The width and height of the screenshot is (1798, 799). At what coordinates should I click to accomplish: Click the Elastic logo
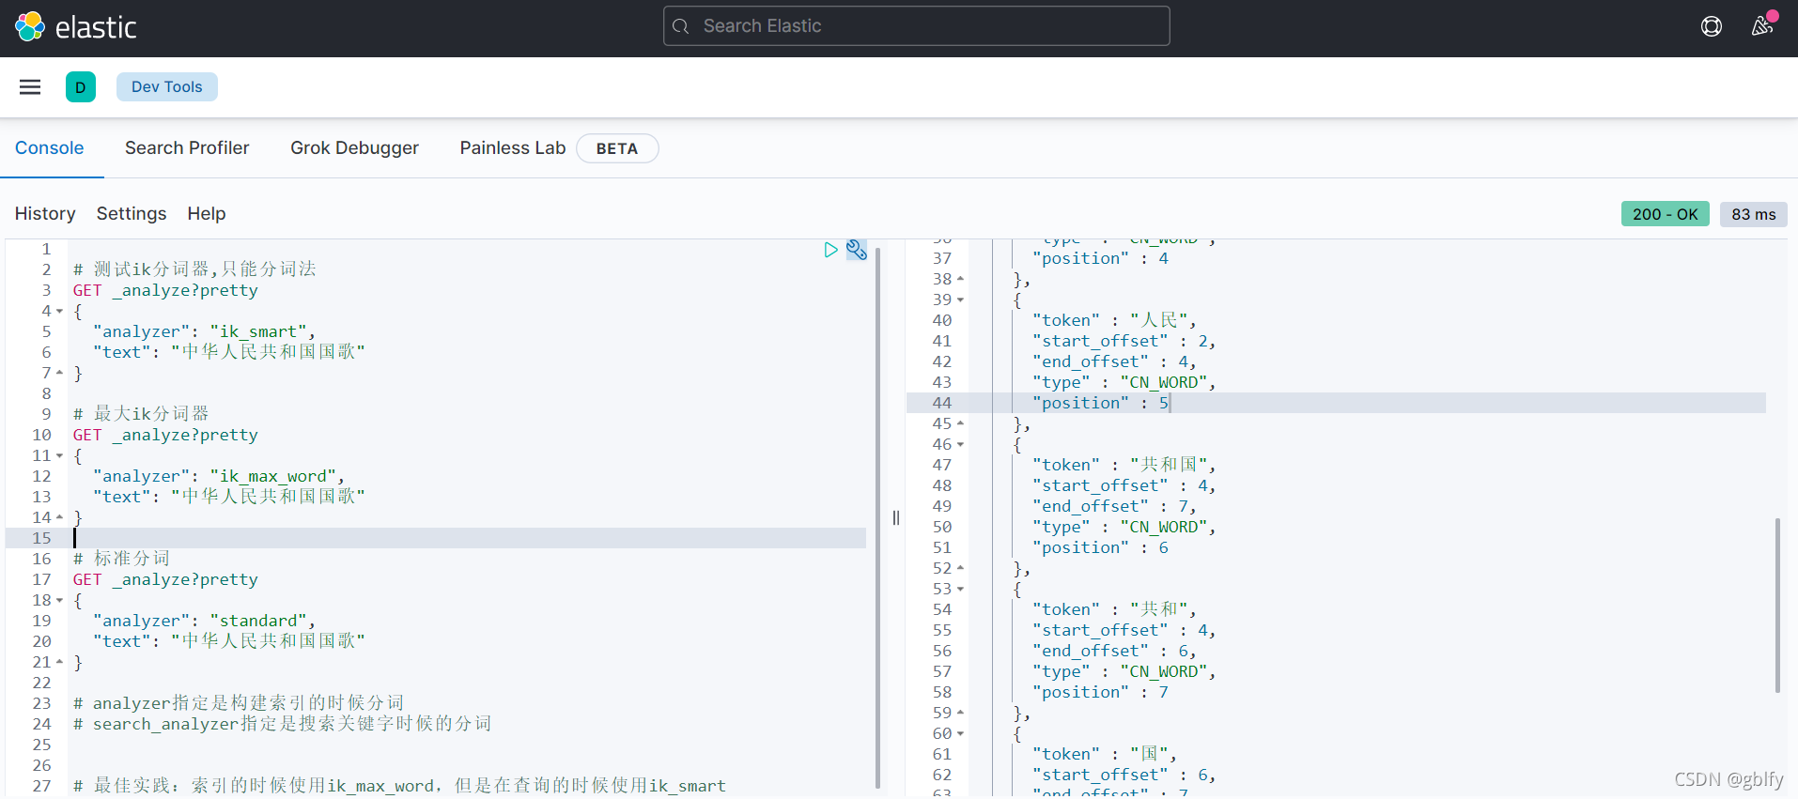(x=76, y=27)
